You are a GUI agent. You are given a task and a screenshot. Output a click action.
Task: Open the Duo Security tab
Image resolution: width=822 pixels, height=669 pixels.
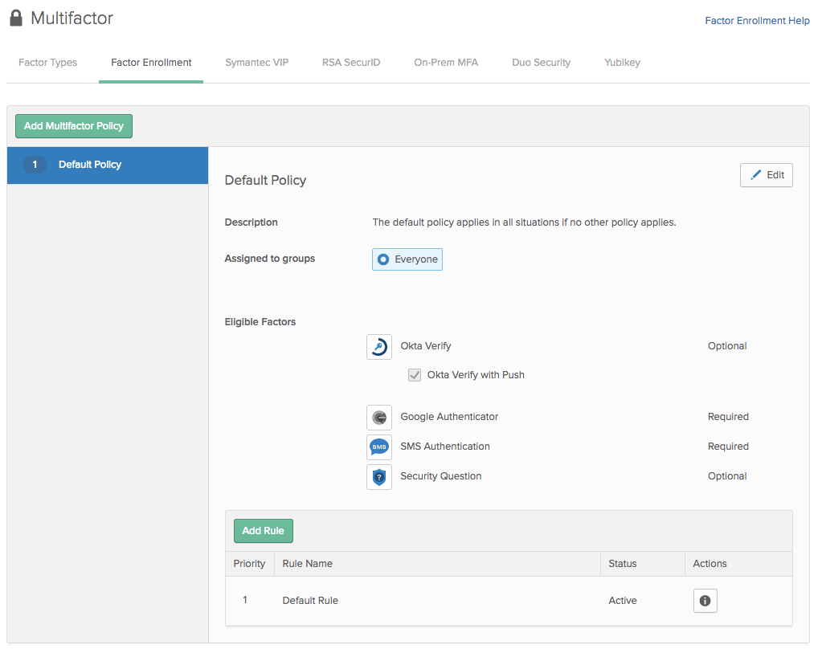[x=541, y=63]
